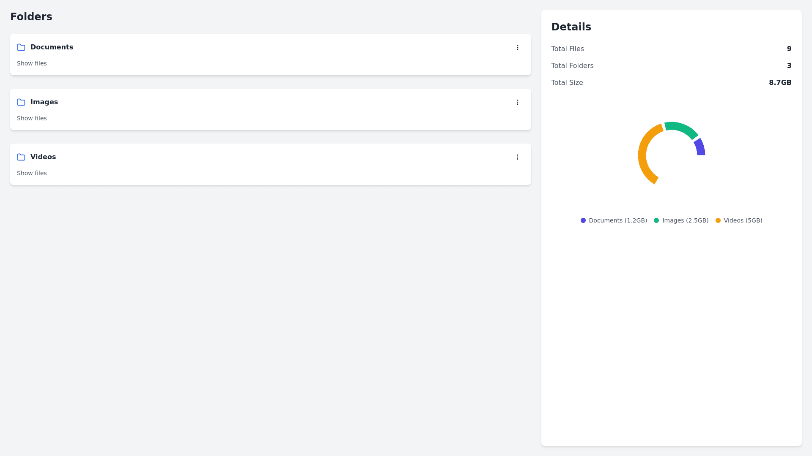Toggle the Images (2.5GB) legend entry
The image size is (812, 456).
[x=681, y=220]
